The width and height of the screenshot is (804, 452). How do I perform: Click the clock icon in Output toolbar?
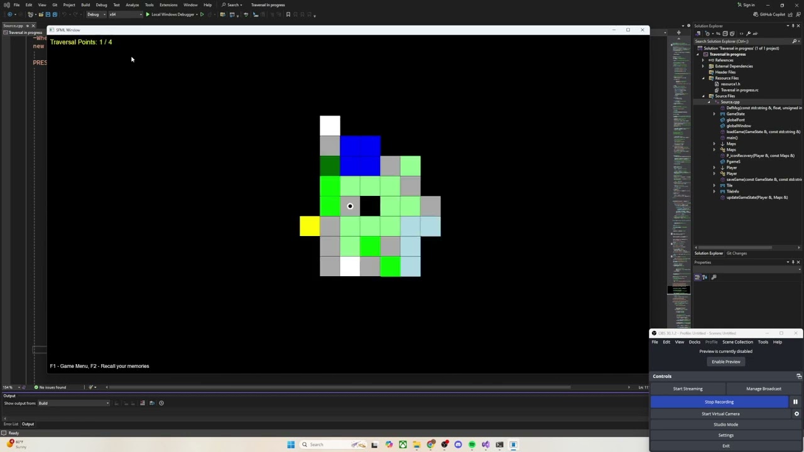pos(161,403)
